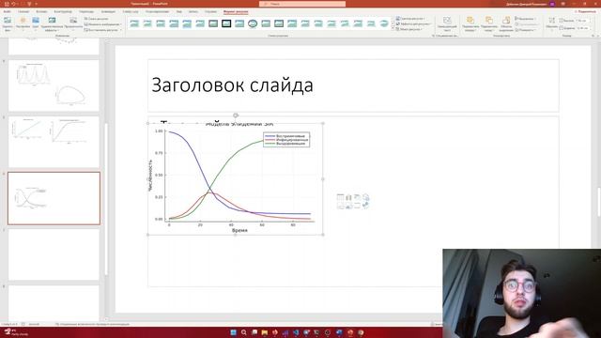601x338 pixels.
Task: Click the taskbar Search icon
Action: [244, 332]
